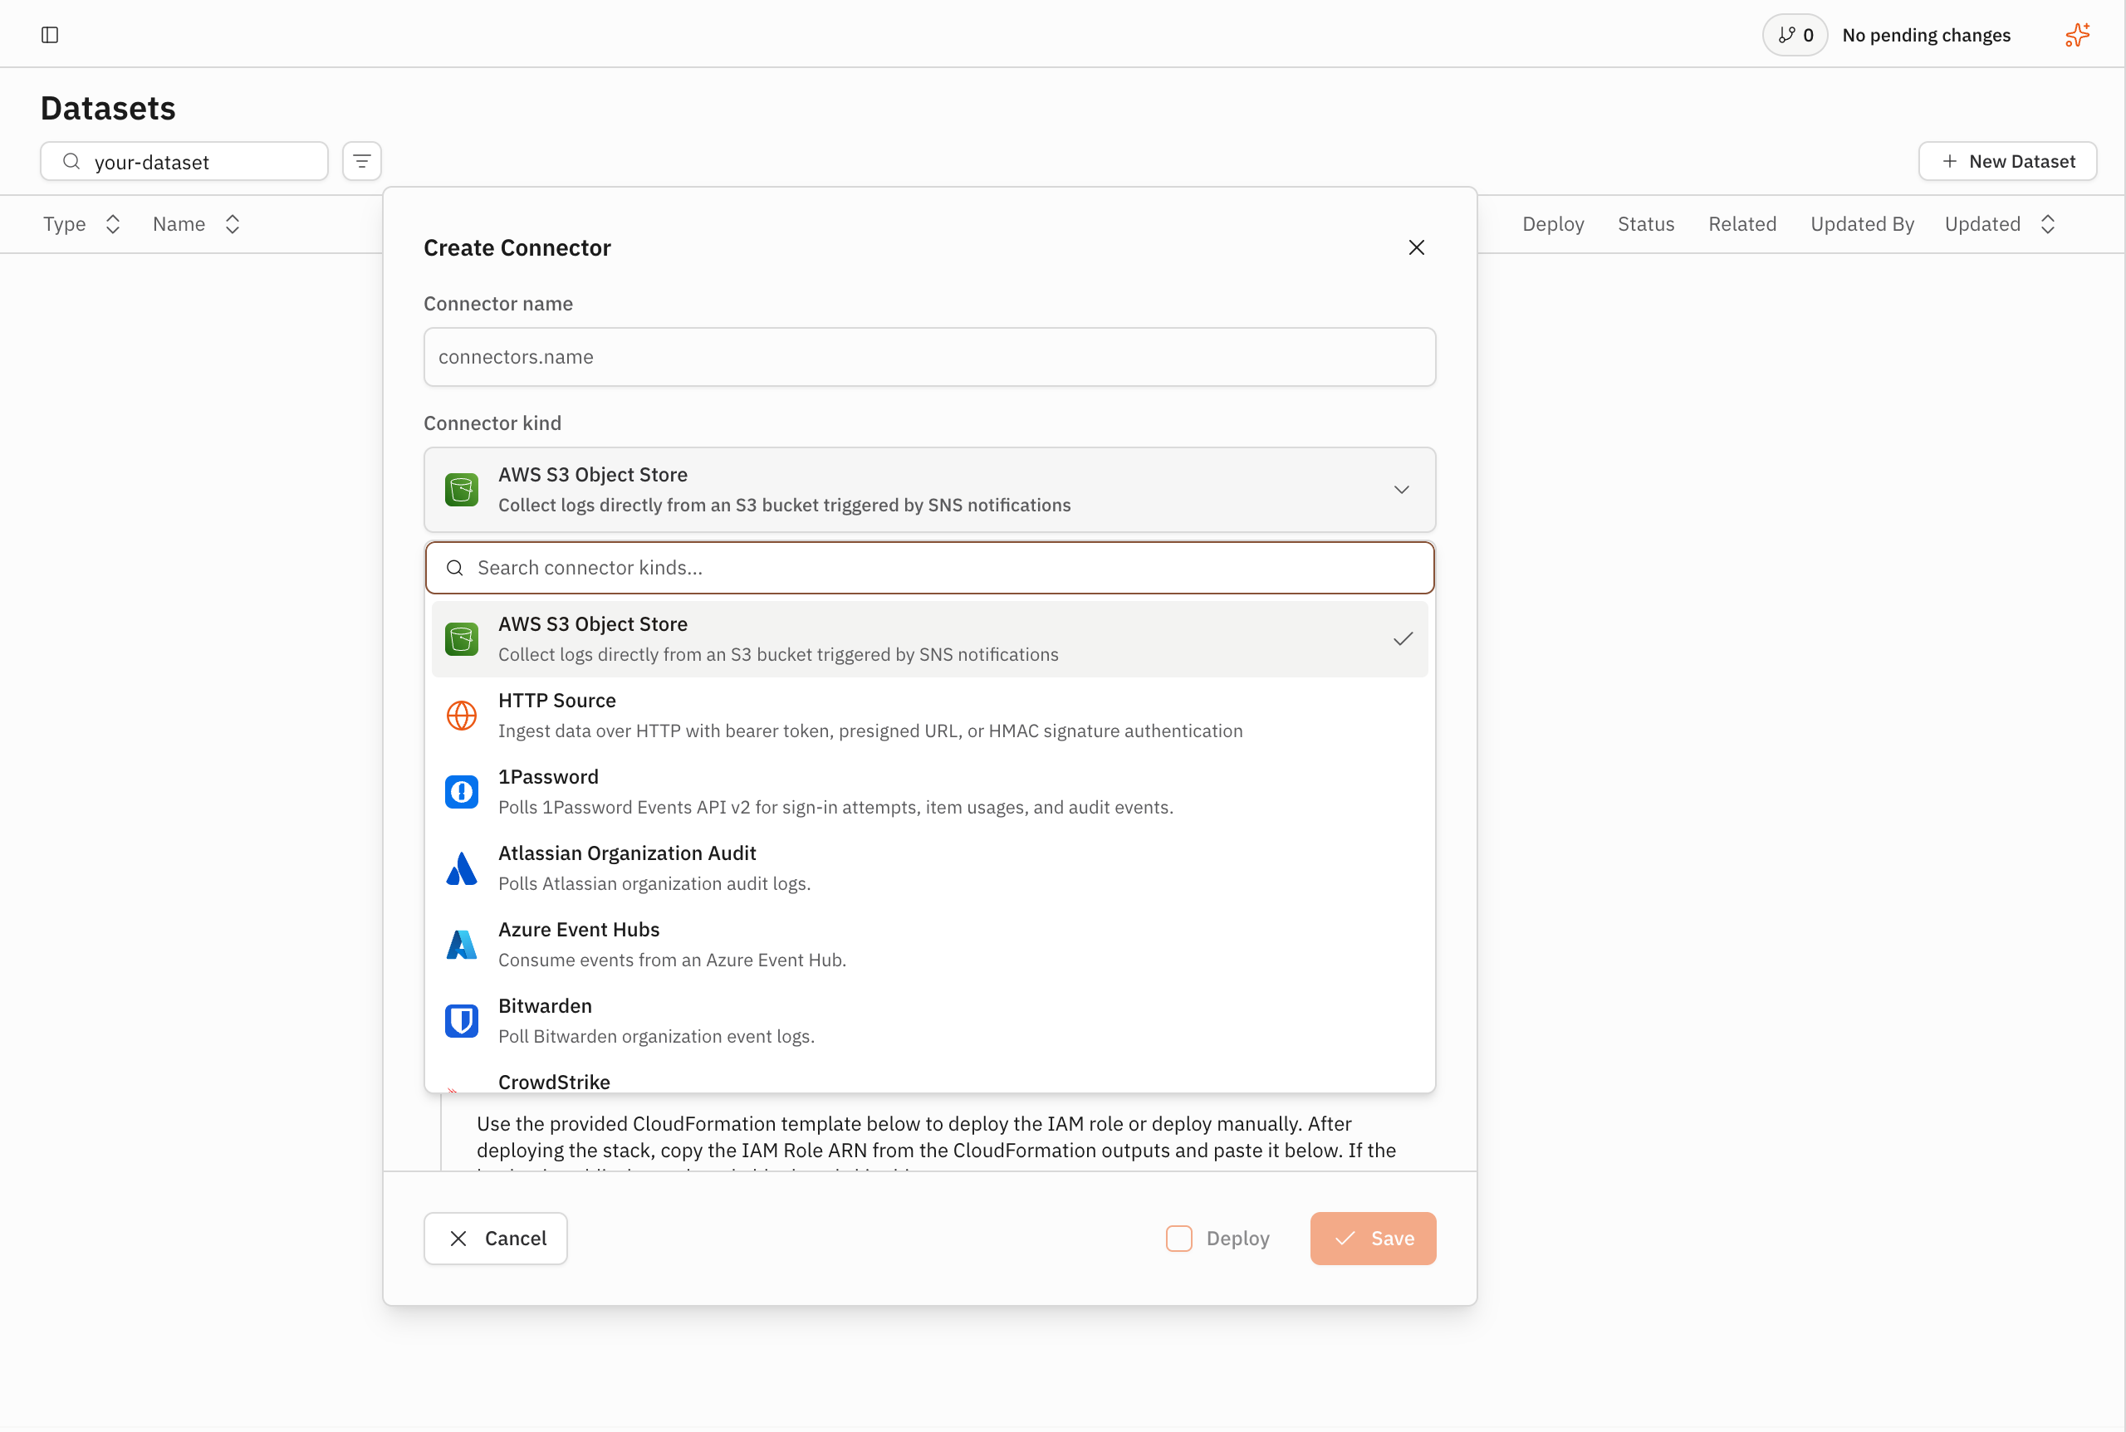2126x1432 pixels.
Task: Click the branch changes counter badge
Action: (x=1795, y=35)
